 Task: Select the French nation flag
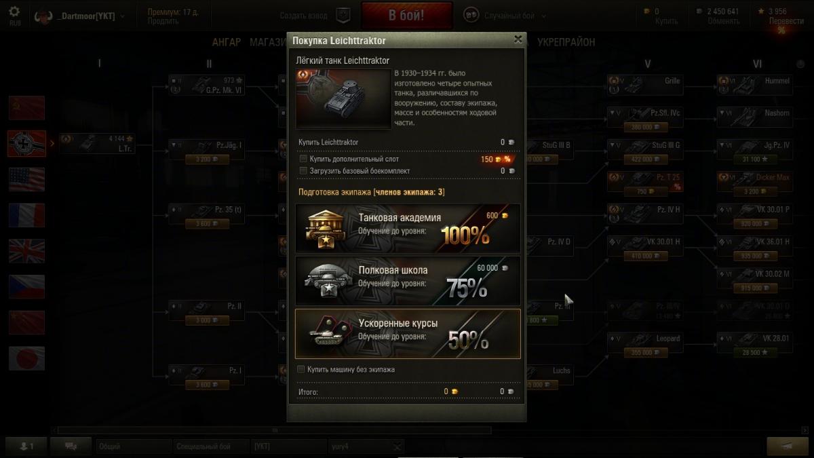click(x=27, y=215)
